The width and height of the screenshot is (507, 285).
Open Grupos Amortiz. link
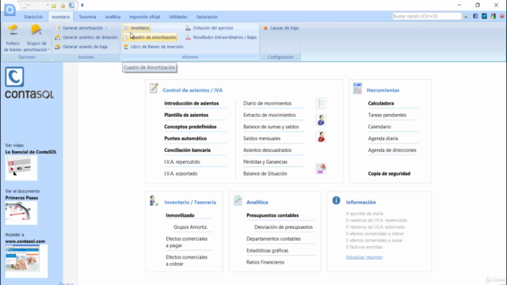(190, 227)
